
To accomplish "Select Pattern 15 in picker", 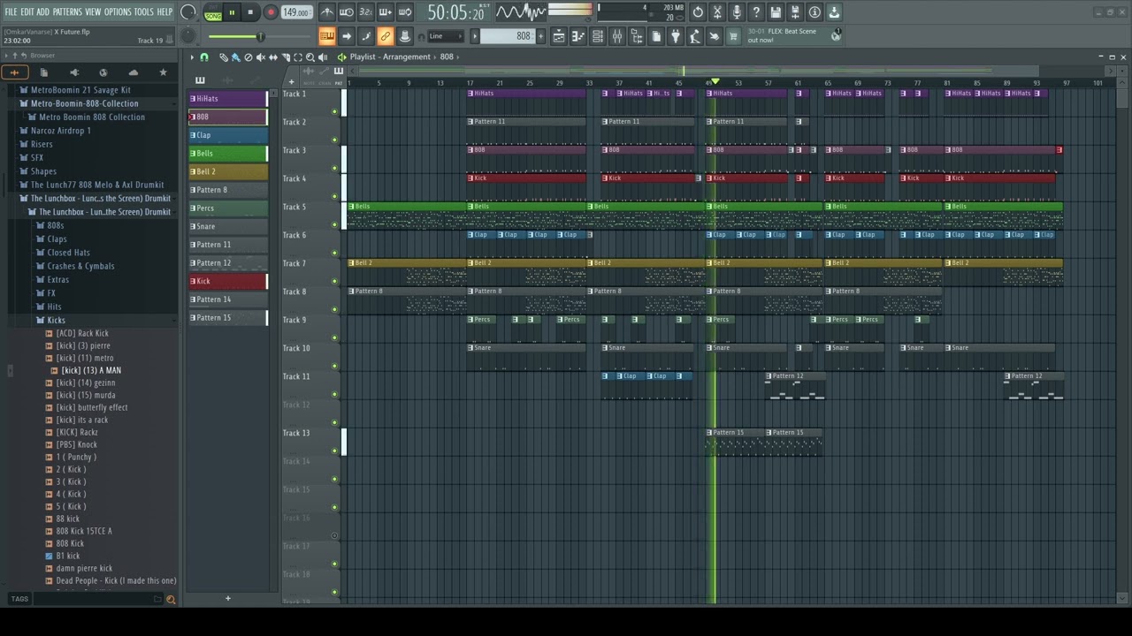I will point(228,318).
